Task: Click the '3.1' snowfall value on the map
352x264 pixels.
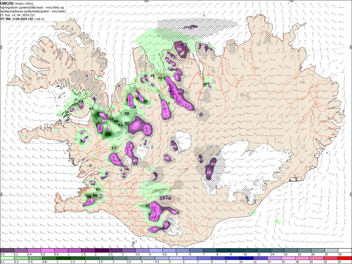Action: (171, 93)
